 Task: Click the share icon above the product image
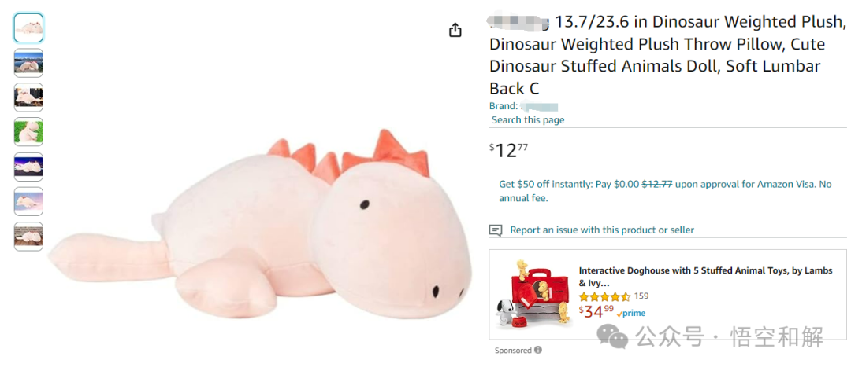click(x=455, y=30)
